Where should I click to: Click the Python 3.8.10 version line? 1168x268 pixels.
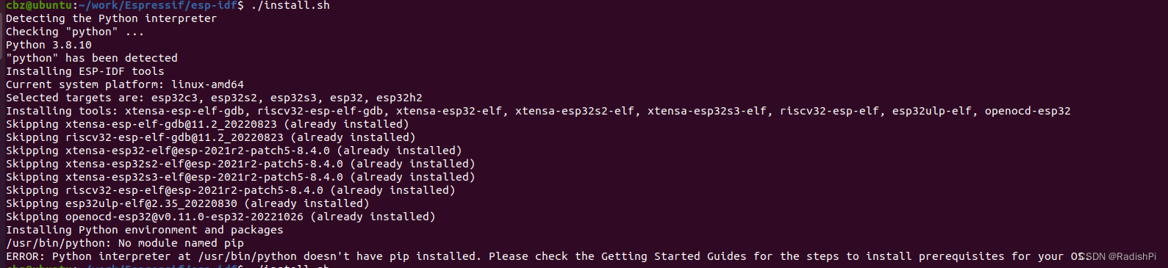click(49, 45)
